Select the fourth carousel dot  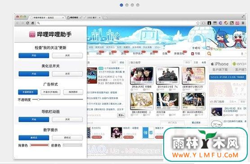tap(138, 5)
